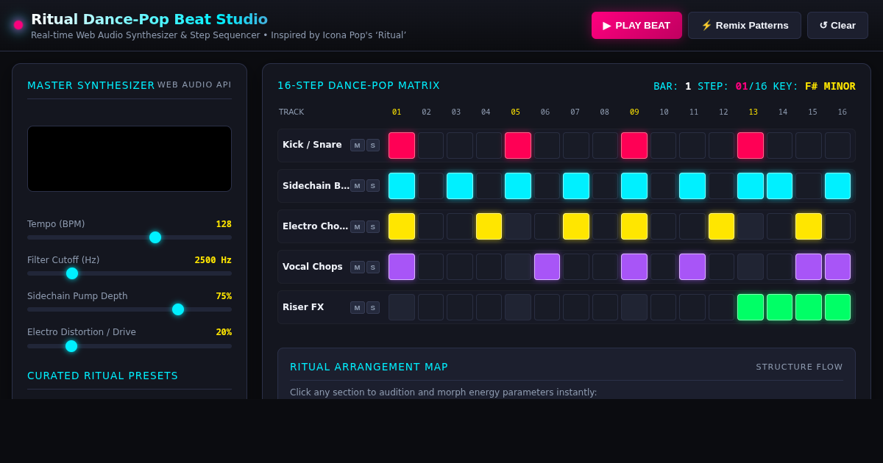Disable Kick / Snare step 01

[x=402, y=146]
